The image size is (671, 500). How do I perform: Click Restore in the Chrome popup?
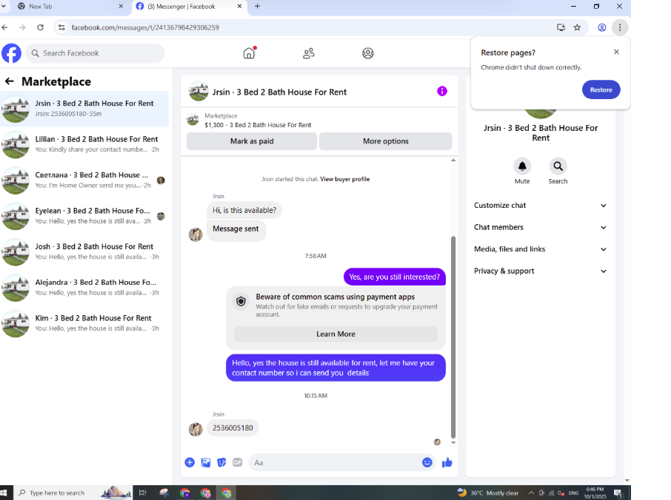601,89
